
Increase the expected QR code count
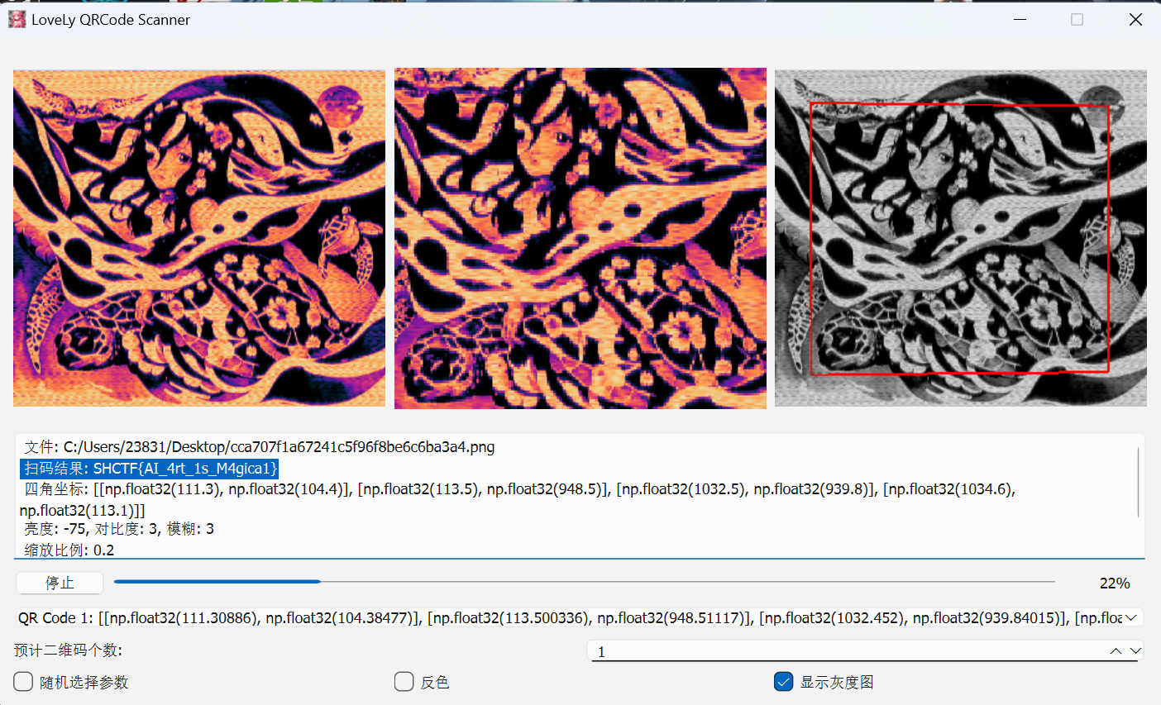tap(1116, 651)
